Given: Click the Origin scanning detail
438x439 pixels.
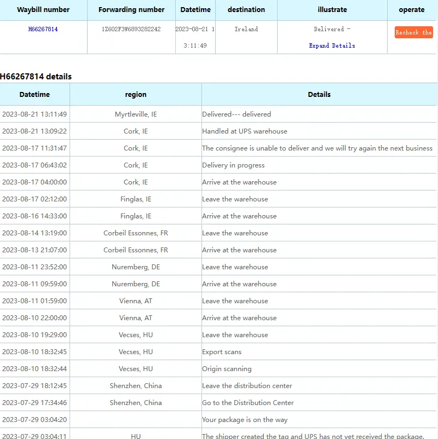Looking at the screenshot, I should [227, 369].
